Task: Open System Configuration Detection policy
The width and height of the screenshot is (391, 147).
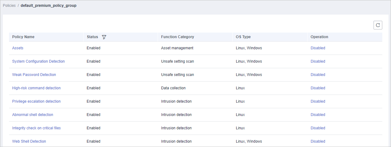Action: point(38,61)
